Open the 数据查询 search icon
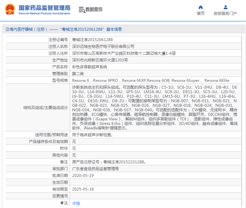246x208 pixels. [82, 10]
